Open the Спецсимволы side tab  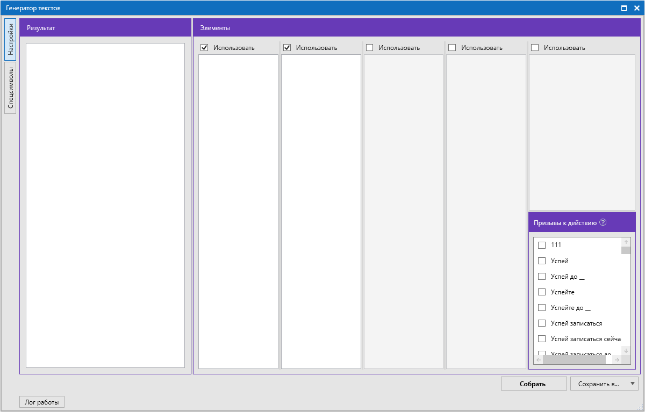(10, 88)
